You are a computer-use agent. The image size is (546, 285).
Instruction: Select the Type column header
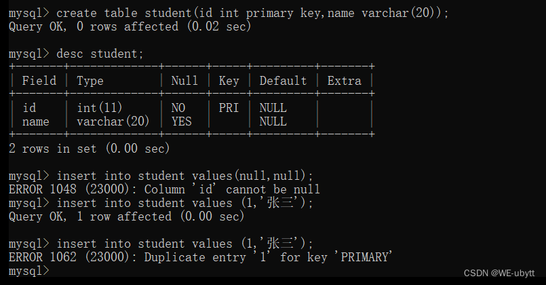click(x=90, y=81)
